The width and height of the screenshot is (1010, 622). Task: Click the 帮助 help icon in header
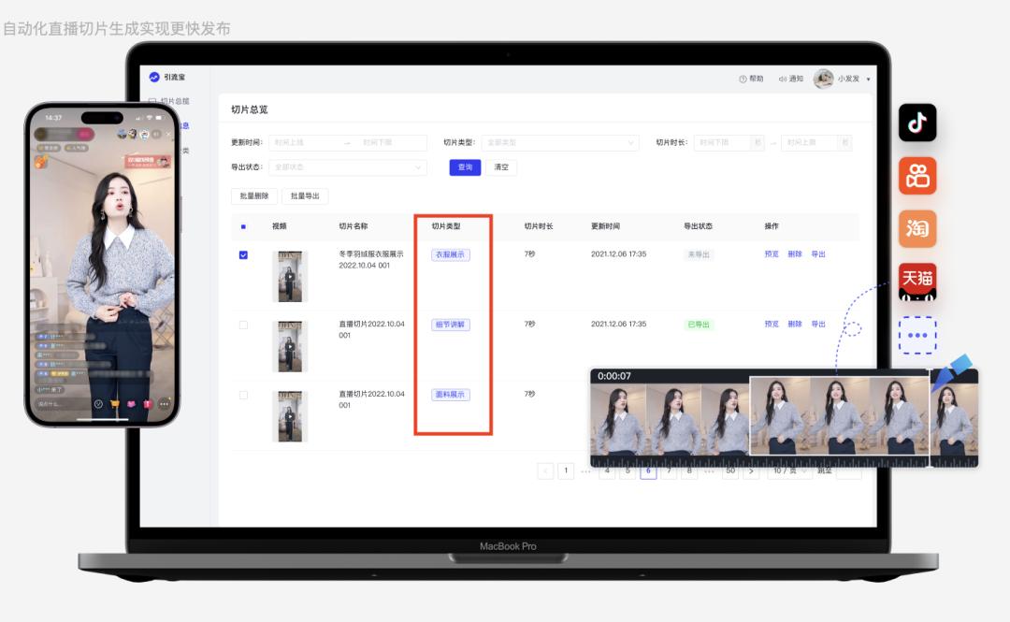click(x=743, y=79)
